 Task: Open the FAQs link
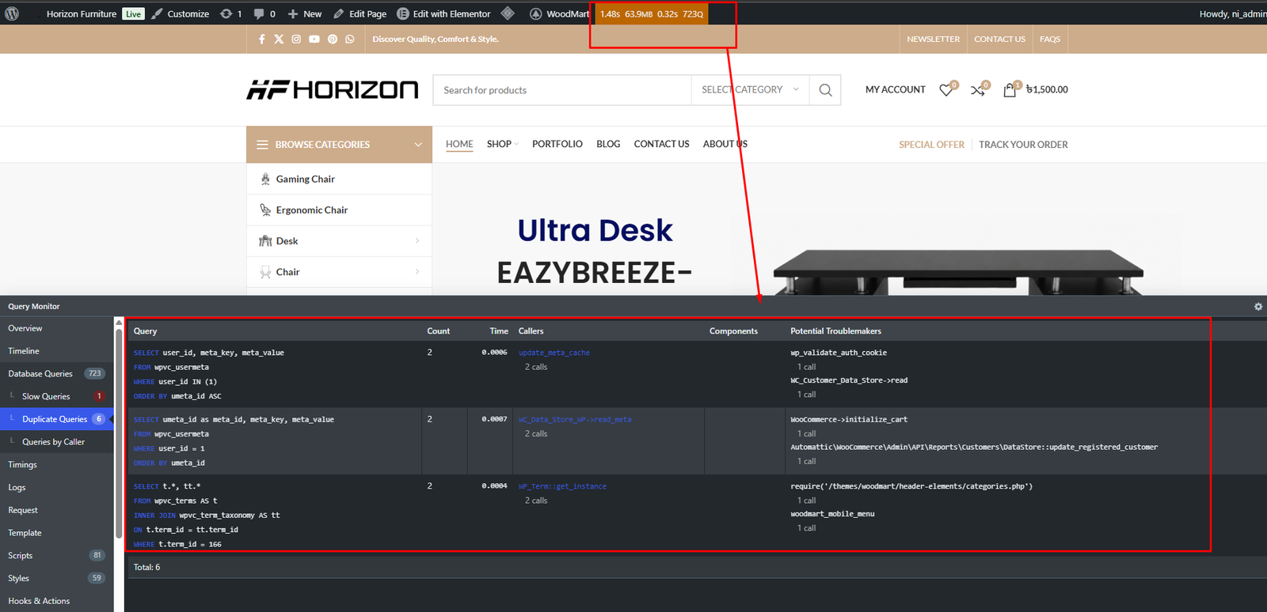(x=1050, y=39)
